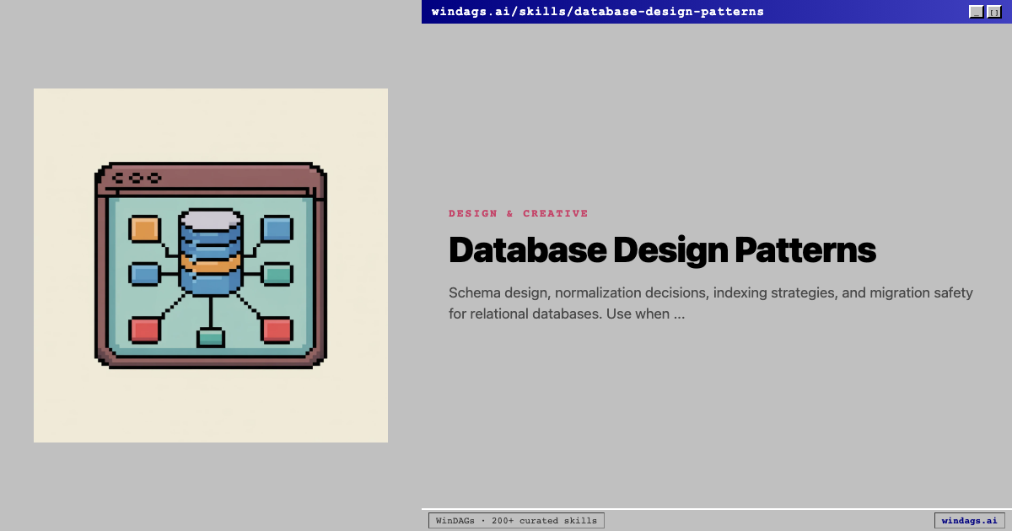Click the 'Database Design Patterns' heading
1012x531 pixels.
coord(662,249)
